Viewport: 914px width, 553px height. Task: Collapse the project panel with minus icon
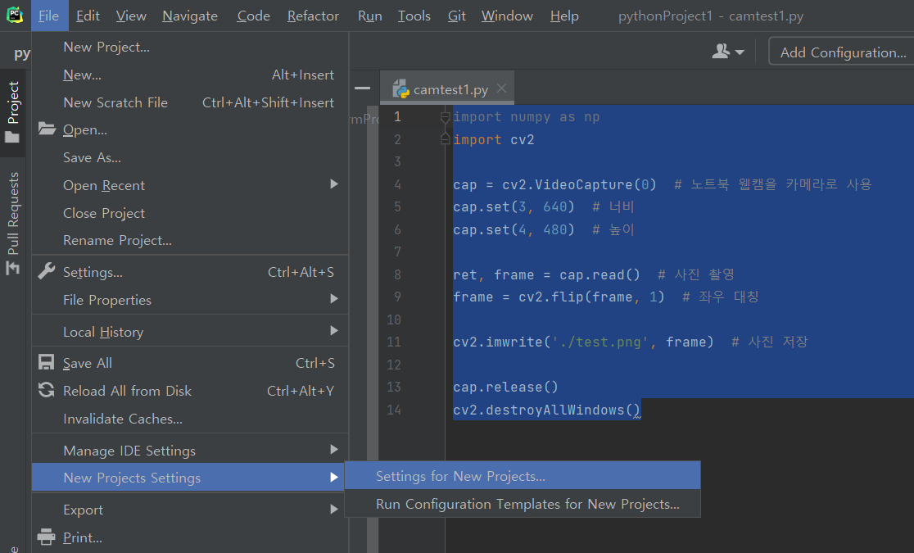pyautogui.click(x=363, y=88)
